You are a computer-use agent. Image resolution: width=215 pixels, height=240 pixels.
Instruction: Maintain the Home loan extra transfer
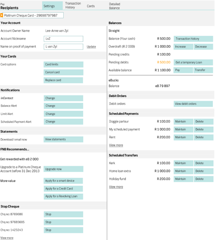(x=184, y=171)
